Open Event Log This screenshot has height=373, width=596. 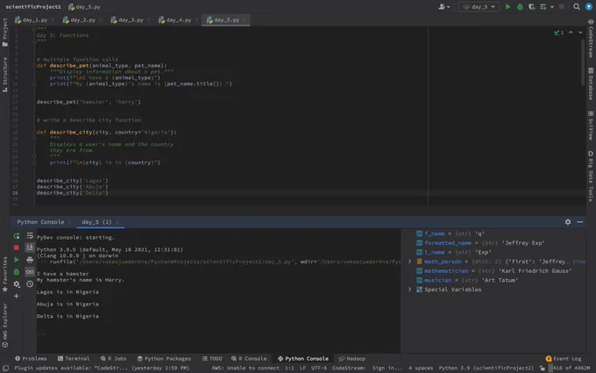click(x=564, y=359)
